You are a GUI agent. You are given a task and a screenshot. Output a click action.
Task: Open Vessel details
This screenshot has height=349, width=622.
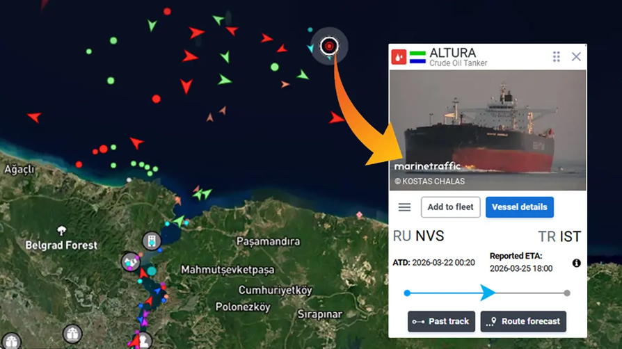(x=519, y=207)
